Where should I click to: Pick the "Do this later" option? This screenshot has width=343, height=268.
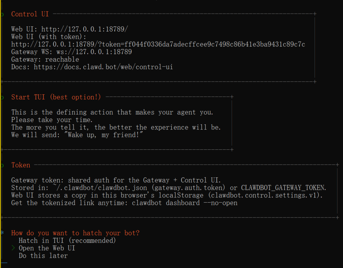(43, 256)
